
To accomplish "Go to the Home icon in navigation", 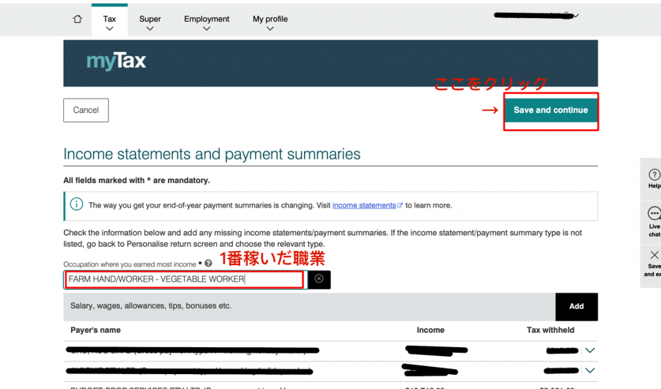I will [x=77, y=19].
